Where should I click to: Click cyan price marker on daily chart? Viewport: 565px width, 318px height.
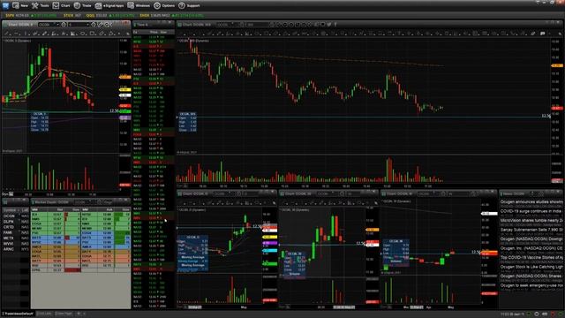270,250
